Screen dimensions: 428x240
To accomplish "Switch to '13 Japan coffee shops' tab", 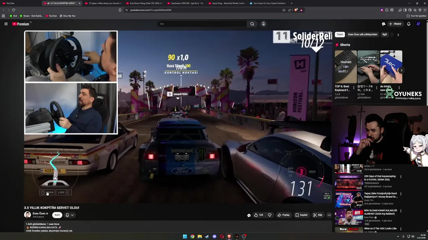I will pyautogui.click(x=103, y=3).
